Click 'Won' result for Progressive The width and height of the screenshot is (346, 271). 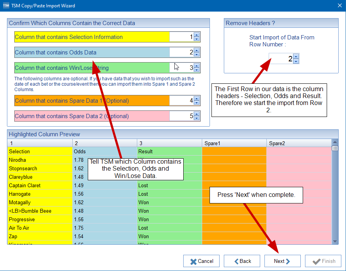(169, 219)
